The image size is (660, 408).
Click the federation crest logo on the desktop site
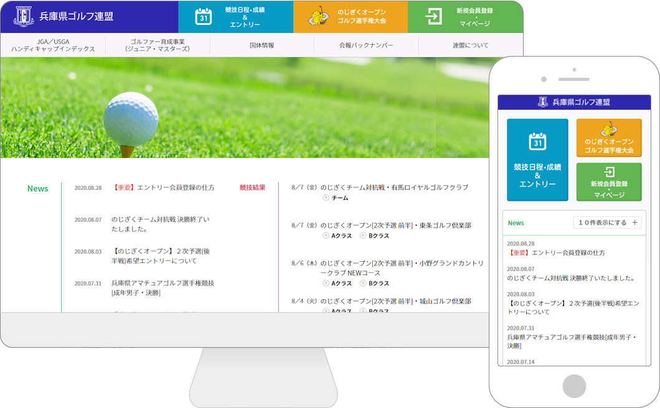[x=24, y=16]
